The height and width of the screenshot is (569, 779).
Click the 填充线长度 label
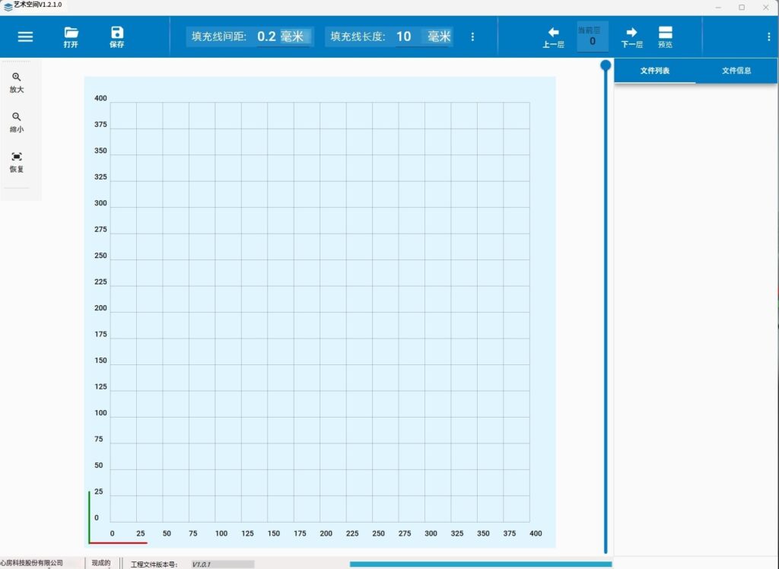click(358, 37)
